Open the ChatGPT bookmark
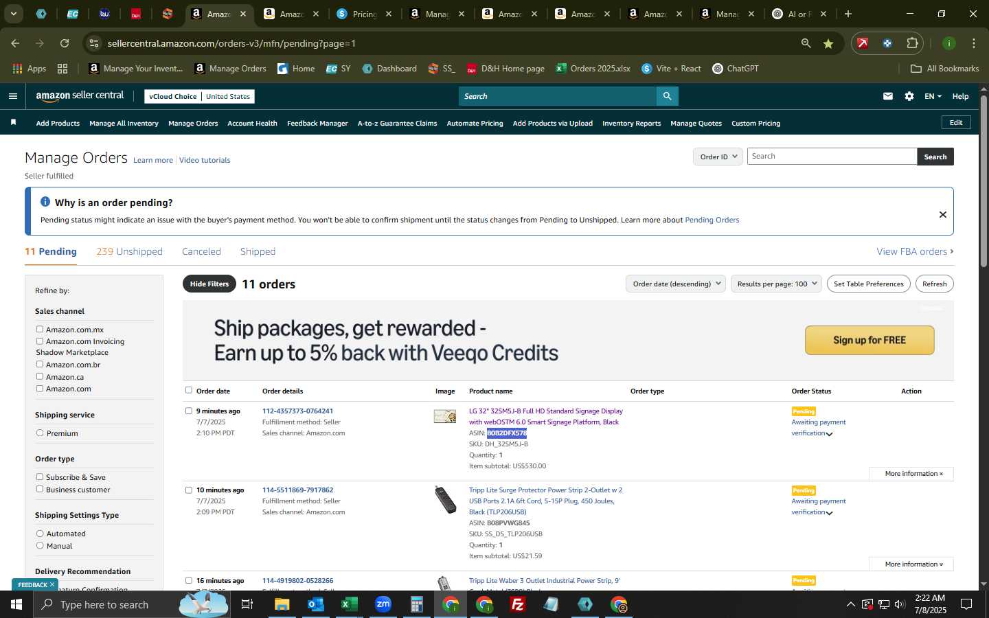Viewport: 989px width, 618px height. (736, 69)
